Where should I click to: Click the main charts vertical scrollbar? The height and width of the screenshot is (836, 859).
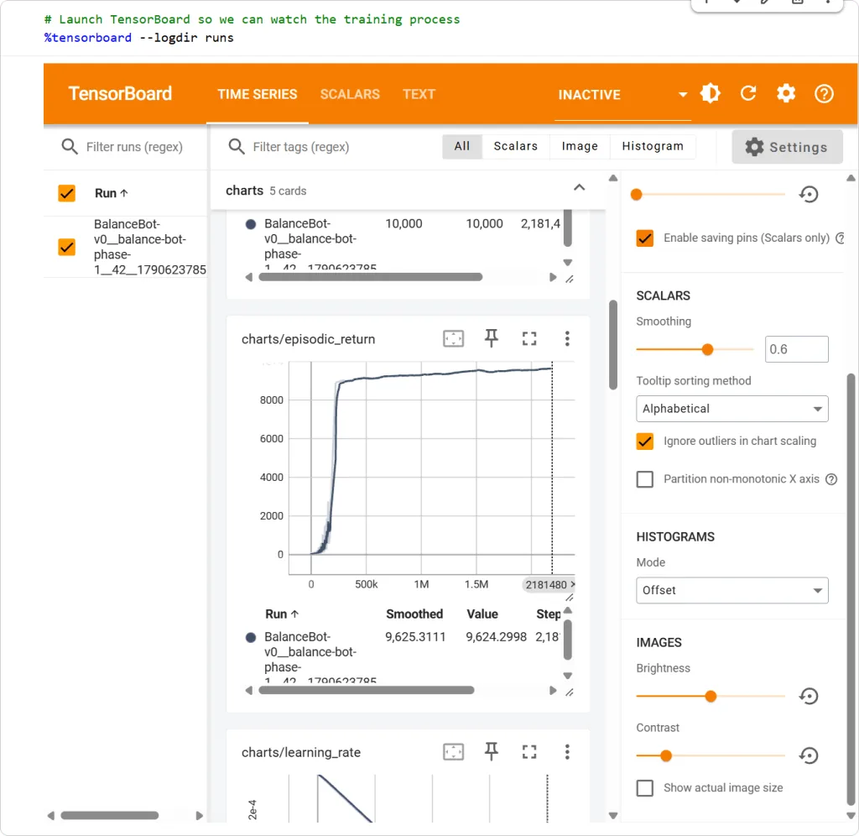click(613, 345)
